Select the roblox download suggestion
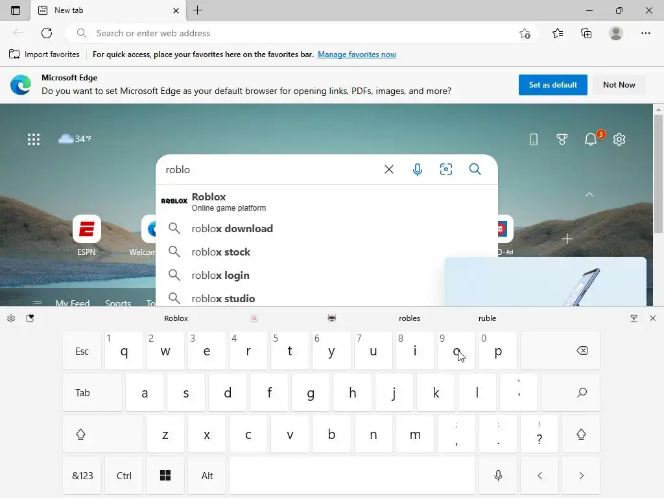Screen dimensions: 664x498 [327, 229]
